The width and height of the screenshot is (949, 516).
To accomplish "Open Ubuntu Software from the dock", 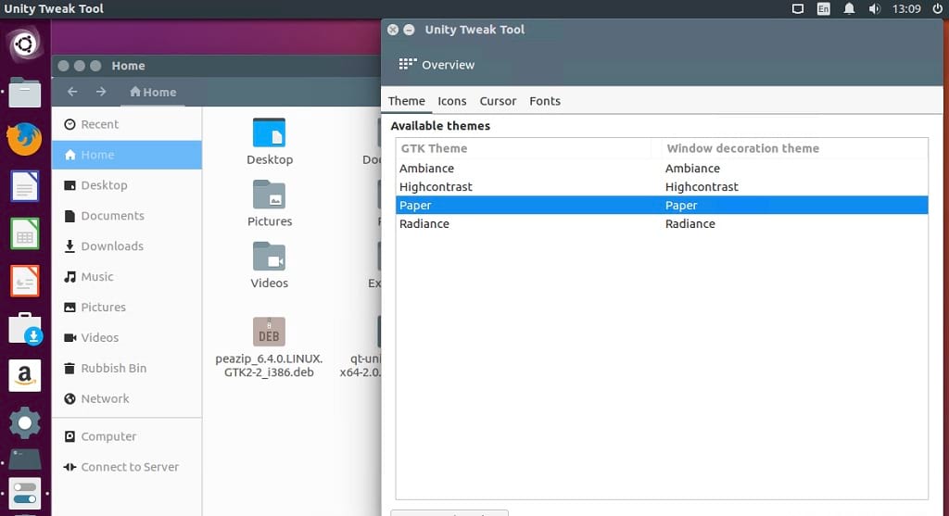I will click(x=25, y=329).
